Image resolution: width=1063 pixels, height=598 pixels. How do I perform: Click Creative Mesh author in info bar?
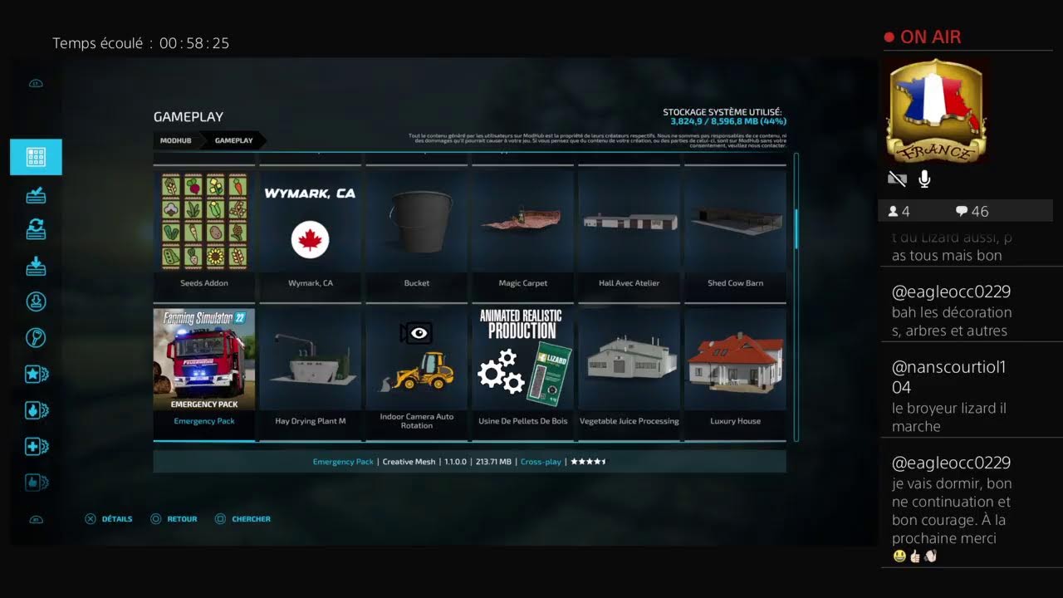pos(409,462)
